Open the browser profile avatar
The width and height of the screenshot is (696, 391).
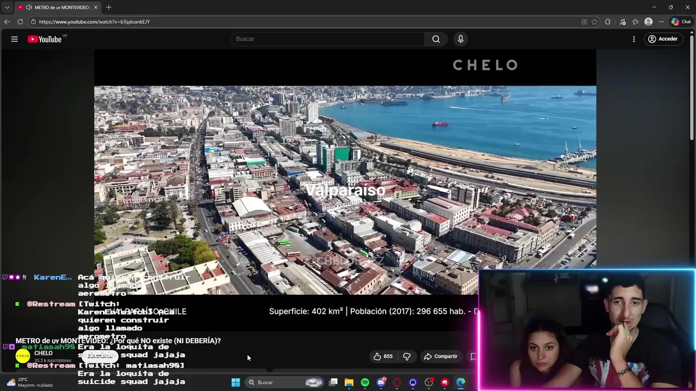[648, 22]
